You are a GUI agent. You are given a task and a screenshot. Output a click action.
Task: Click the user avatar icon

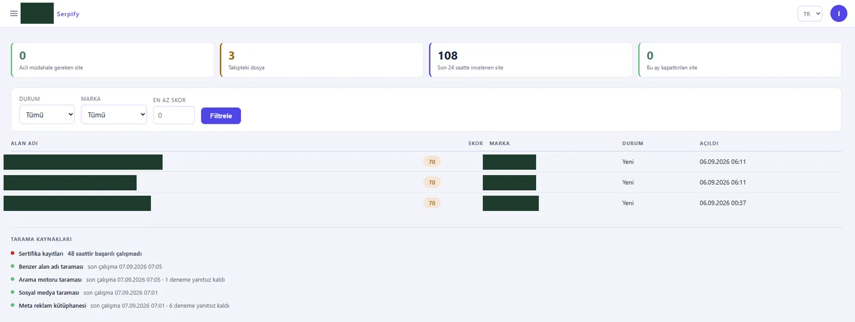click(838, 14)
